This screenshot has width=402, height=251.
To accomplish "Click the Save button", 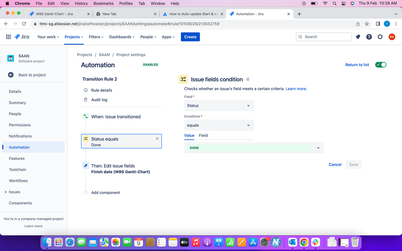I will (x=353, y=165).
